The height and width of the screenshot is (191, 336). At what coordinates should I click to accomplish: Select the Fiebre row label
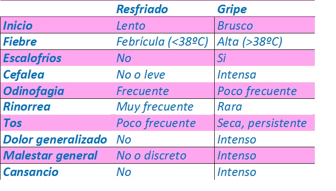click(20, 42)
